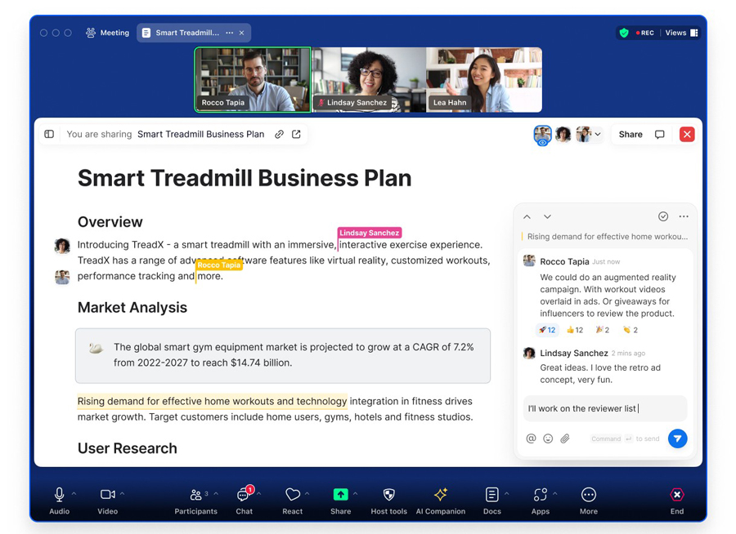
Task: Expand the React options caret
Action: click(307, 494)
